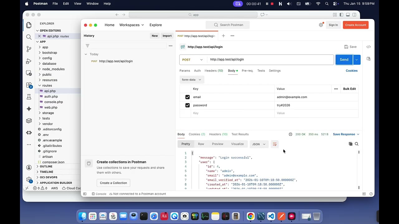399x224 pixels.
Task: Click the empty Key cell in form-data
Action: [233, 113]
